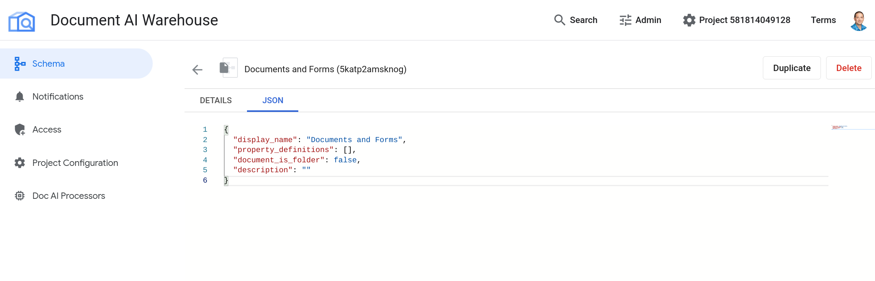Screen dimensions: 875x281
Task: Click the gear icon beside Project 581814049128
Action: pyautogui.click(x=689, y=20)
